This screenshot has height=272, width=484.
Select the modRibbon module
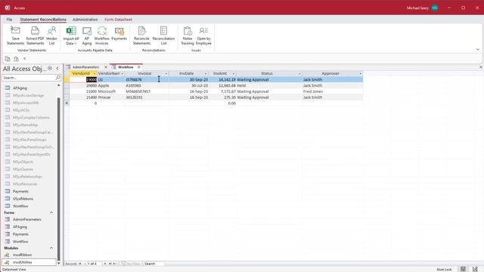(22, 255)
